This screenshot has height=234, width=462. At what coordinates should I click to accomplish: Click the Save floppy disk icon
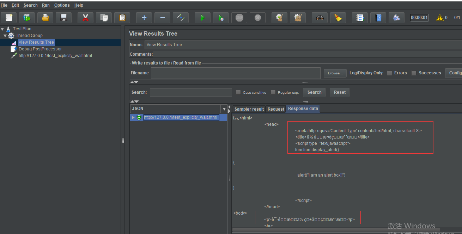pyautogui.click(x=63, y=18)
